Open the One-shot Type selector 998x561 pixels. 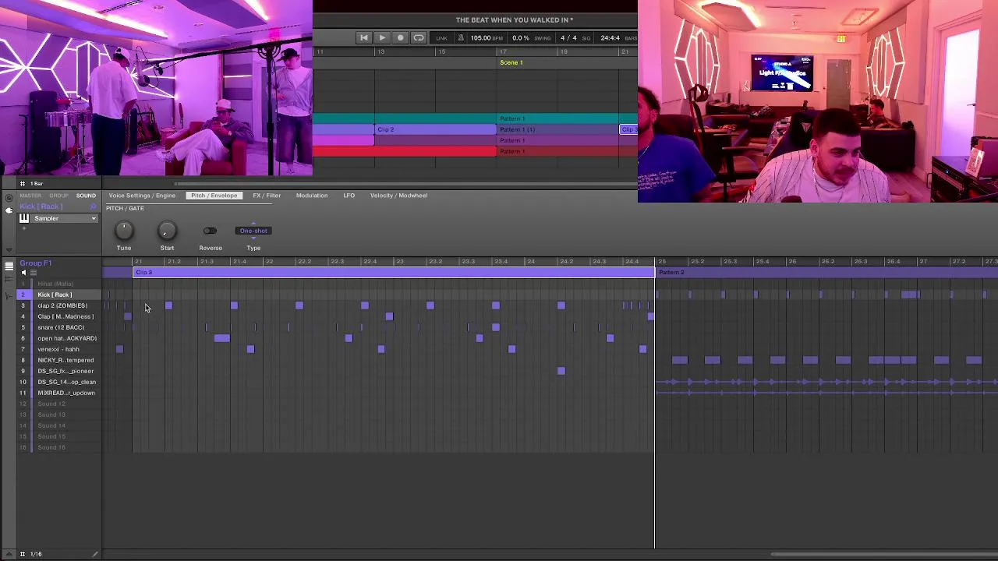[253, 231]
